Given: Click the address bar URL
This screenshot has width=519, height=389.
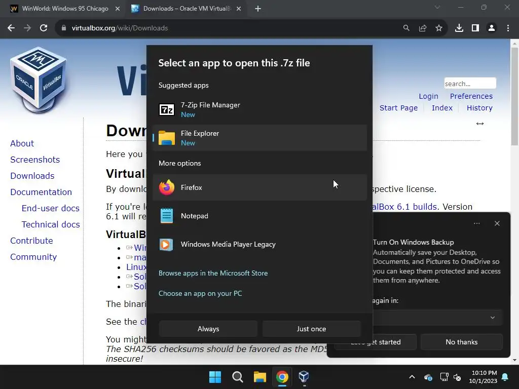Looking at the screenshot, I should tap(120, 28).
